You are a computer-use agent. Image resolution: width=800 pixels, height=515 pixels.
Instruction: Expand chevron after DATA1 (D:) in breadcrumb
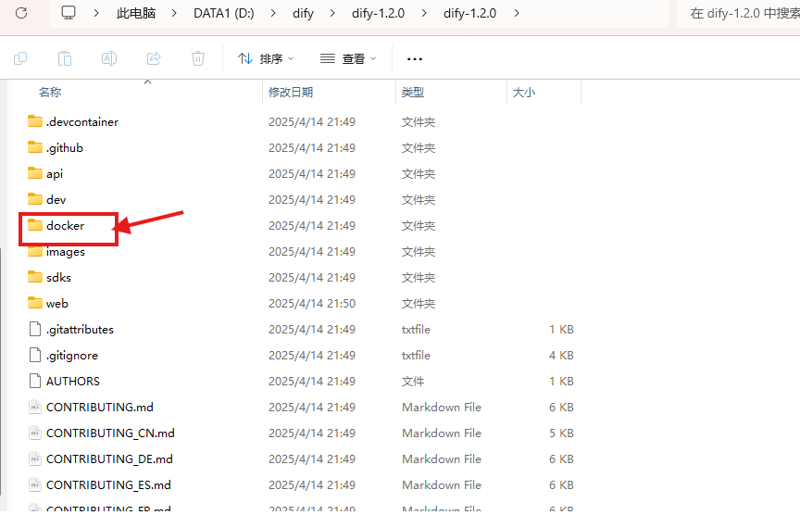(273, 13)
